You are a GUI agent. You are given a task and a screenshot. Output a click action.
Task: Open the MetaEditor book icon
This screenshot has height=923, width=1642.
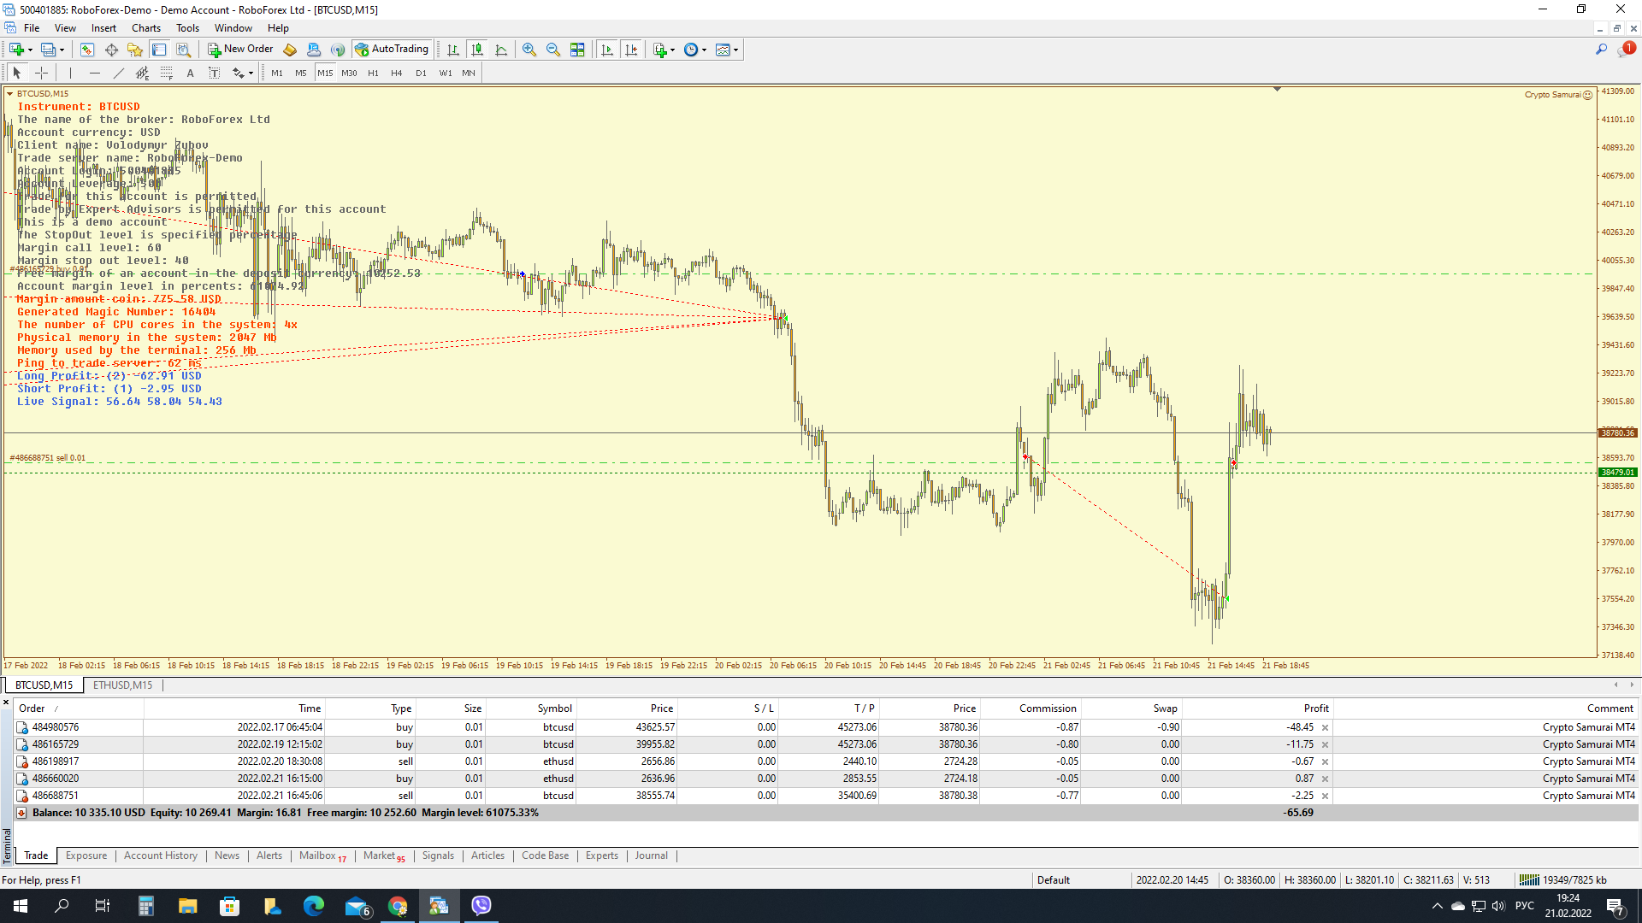pyautogui.click(x=290, y=50)
